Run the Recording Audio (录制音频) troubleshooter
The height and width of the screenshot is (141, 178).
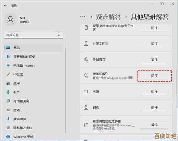tap(154, 59)
